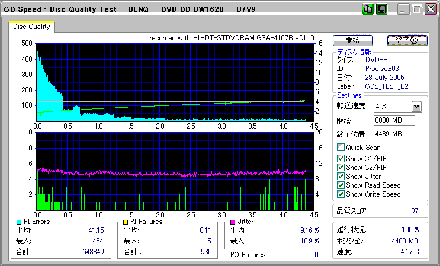The height and width of the screenshot is (266, 440).
Task: Click the yellow PI Failures color swatch
Action: (x=126, y=222)
